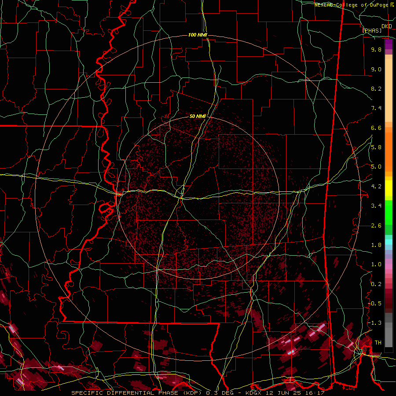
Task: Click the 6.6 scale value
Action: point(376,128)
